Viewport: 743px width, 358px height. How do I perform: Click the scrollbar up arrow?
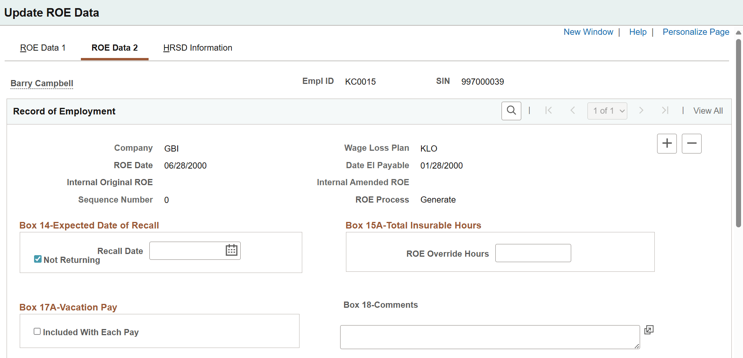(738, 32)
